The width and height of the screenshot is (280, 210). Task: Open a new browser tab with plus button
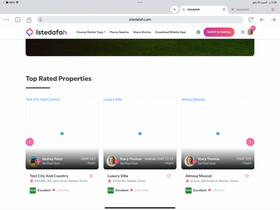[174, 9]
